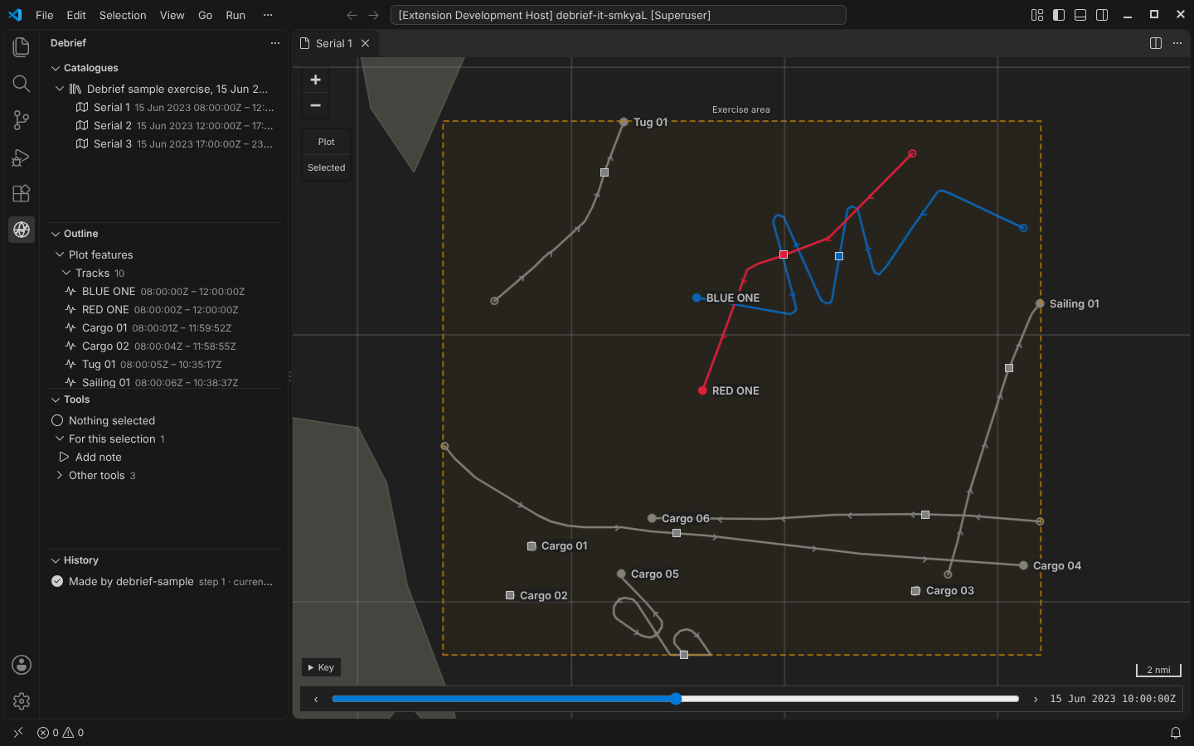1194x746 pixels.
Task: Step time backward with left arrow
Action: click(316, 699)
